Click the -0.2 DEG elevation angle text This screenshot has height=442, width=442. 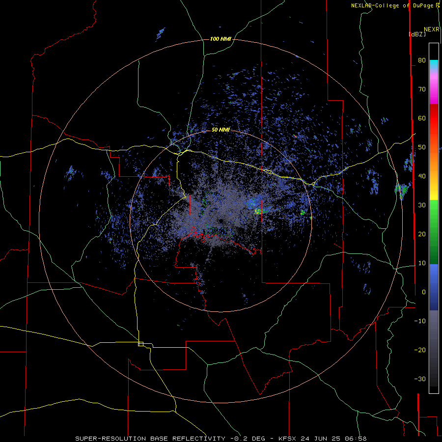[248, 439]
